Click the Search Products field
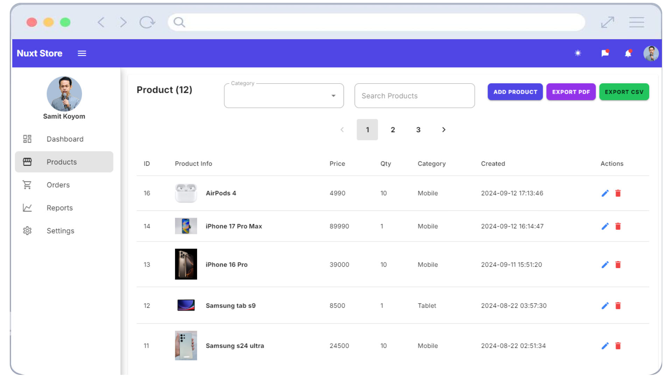The image size is (672, 378). tap(415, 96)
